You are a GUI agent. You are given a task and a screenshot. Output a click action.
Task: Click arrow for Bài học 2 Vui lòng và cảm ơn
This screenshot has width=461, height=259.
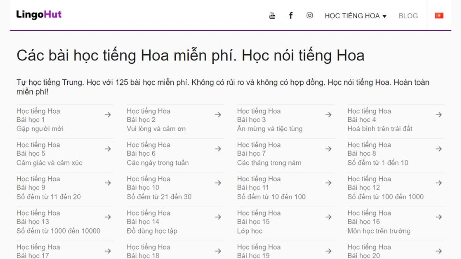[218, 115]
